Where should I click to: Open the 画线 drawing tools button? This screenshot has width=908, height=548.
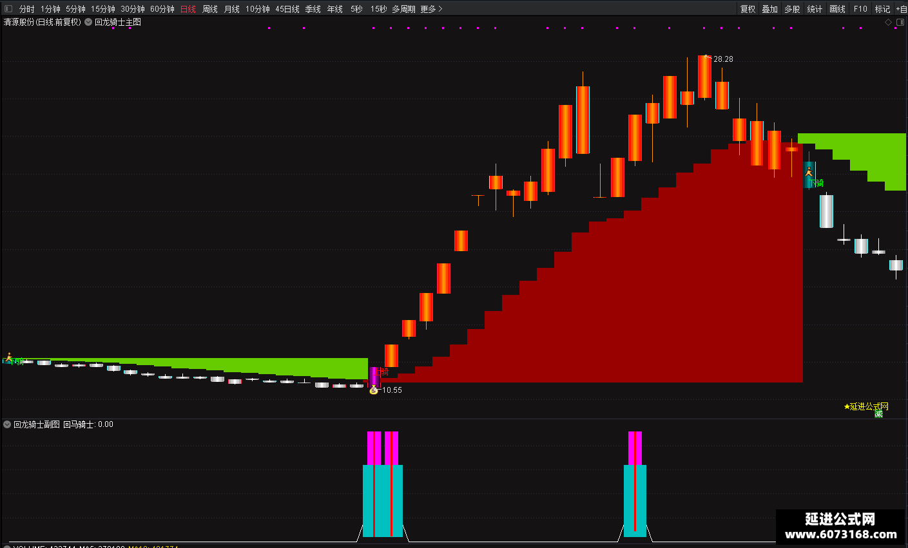[837, 9]
